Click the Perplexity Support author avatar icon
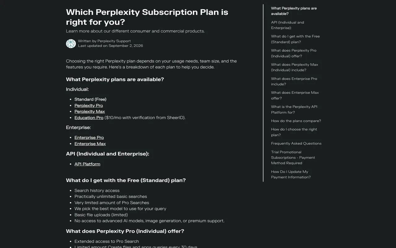 pos(71,43)
